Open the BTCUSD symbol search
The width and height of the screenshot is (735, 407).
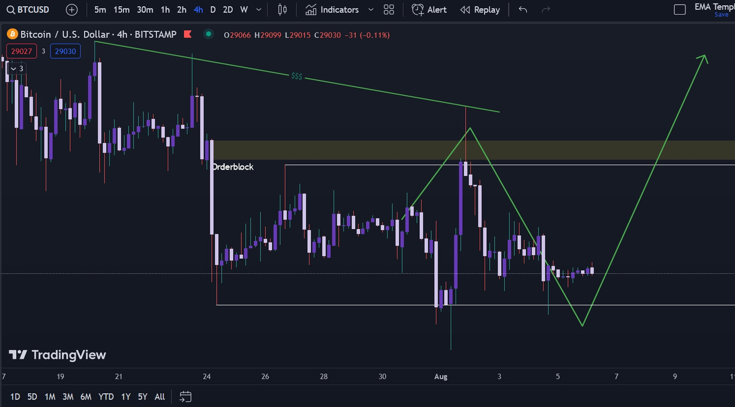29,10
